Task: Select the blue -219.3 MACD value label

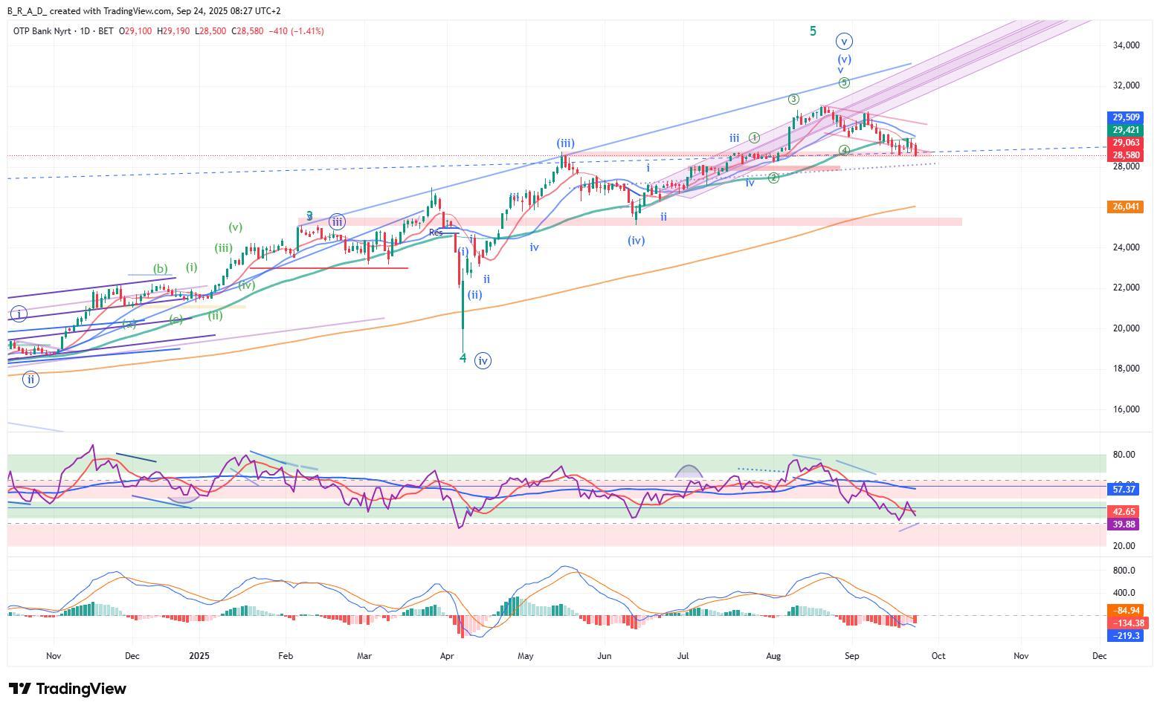Action: (x=1124, y=636)
